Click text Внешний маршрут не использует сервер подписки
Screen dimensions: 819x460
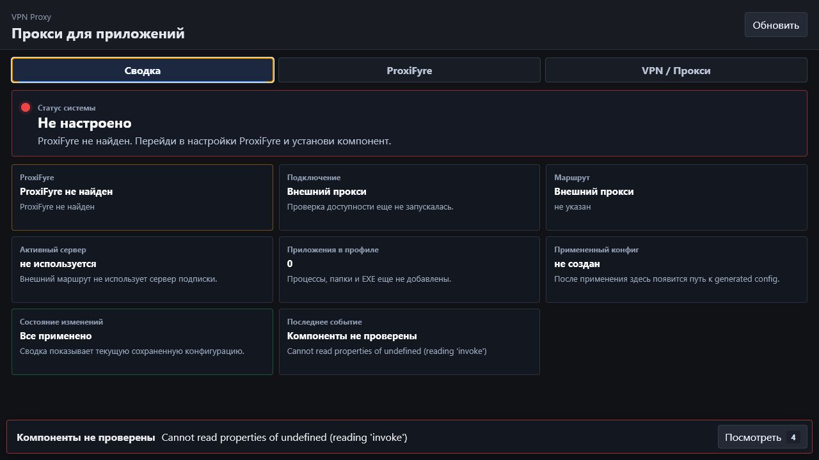click(118, 279)
